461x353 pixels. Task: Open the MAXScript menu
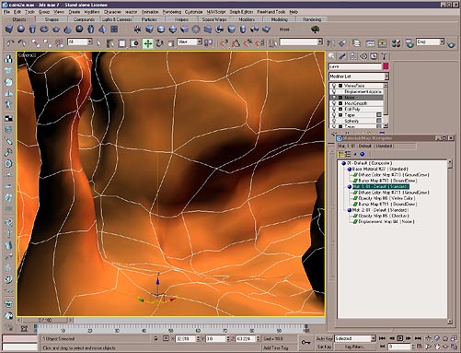coord(216,12)
